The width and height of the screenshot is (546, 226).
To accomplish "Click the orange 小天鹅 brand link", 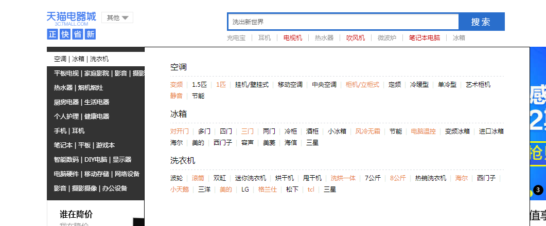I will (x=180, y=190).
